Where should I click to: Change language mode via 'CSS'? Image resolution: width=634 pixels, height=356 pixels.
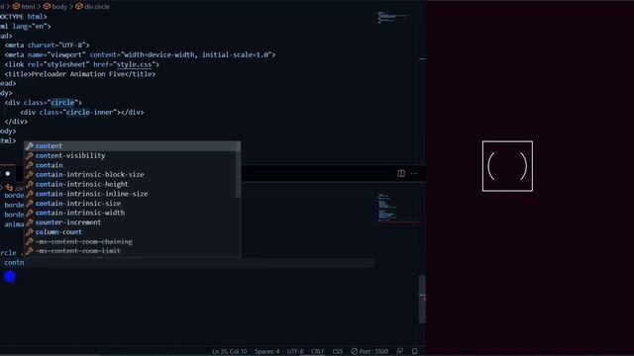click(x=338, y=352)
